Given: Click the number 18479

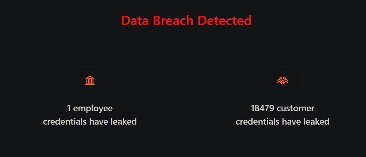Looking at the screenshot, I should [262, 108].
